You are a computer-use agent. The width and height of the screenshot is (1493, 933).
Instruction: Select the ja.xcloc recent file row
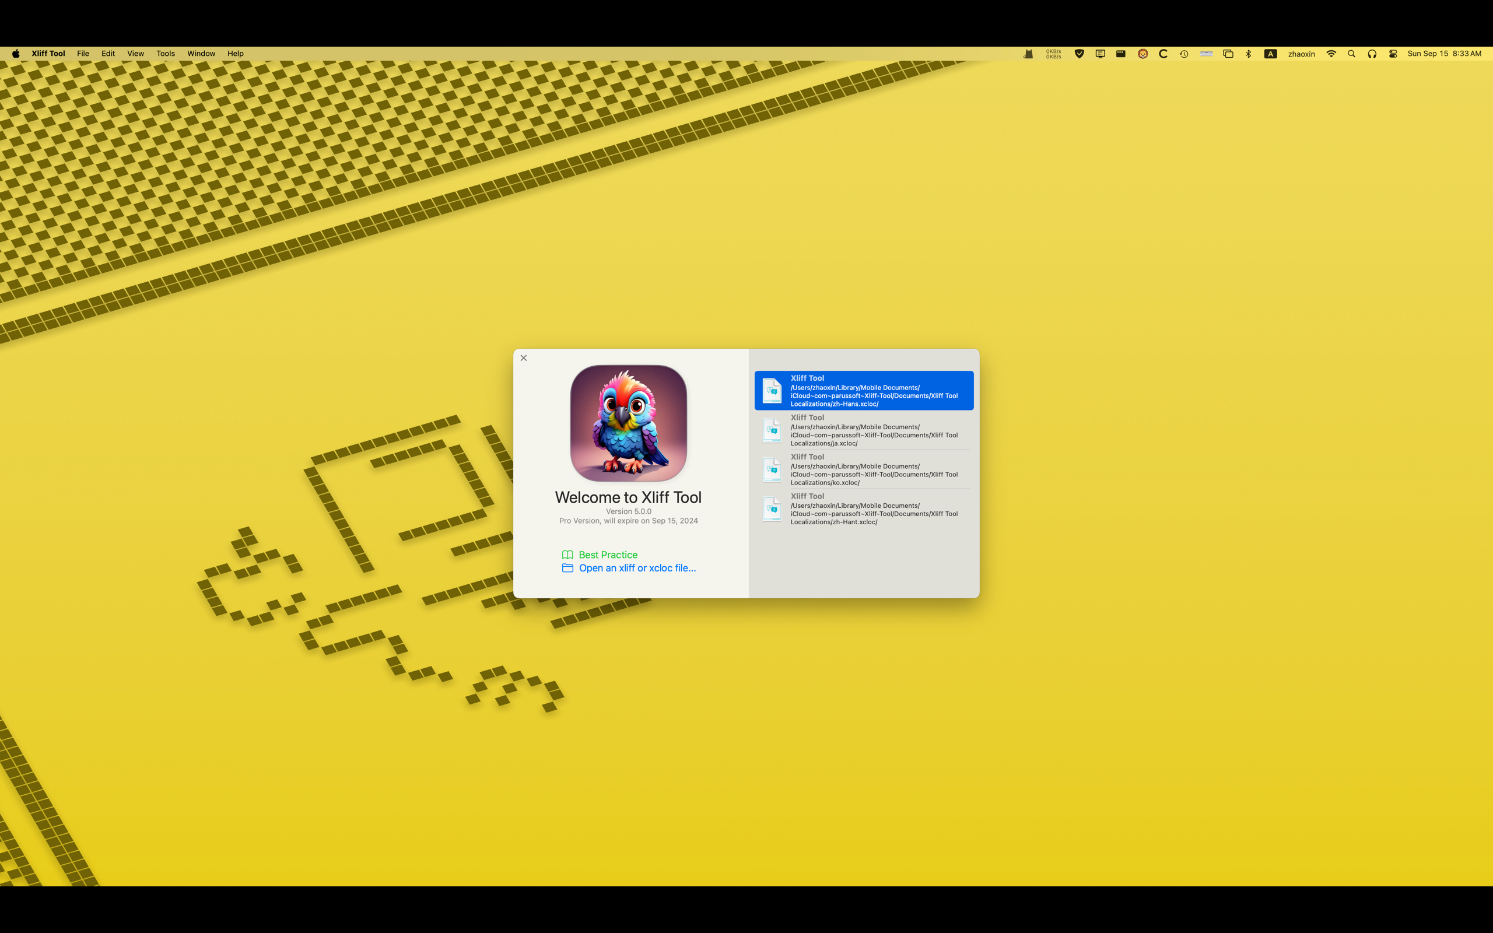point(864,430)
